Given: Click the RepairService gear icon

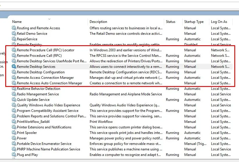Looking at the screenshot, I should coord(14,39).
